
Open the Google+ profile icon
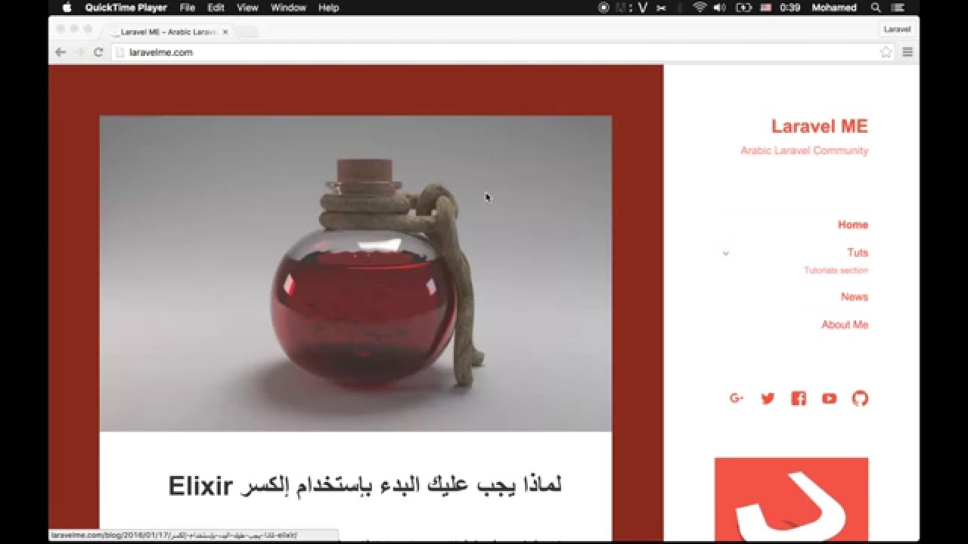coord(737,398)
